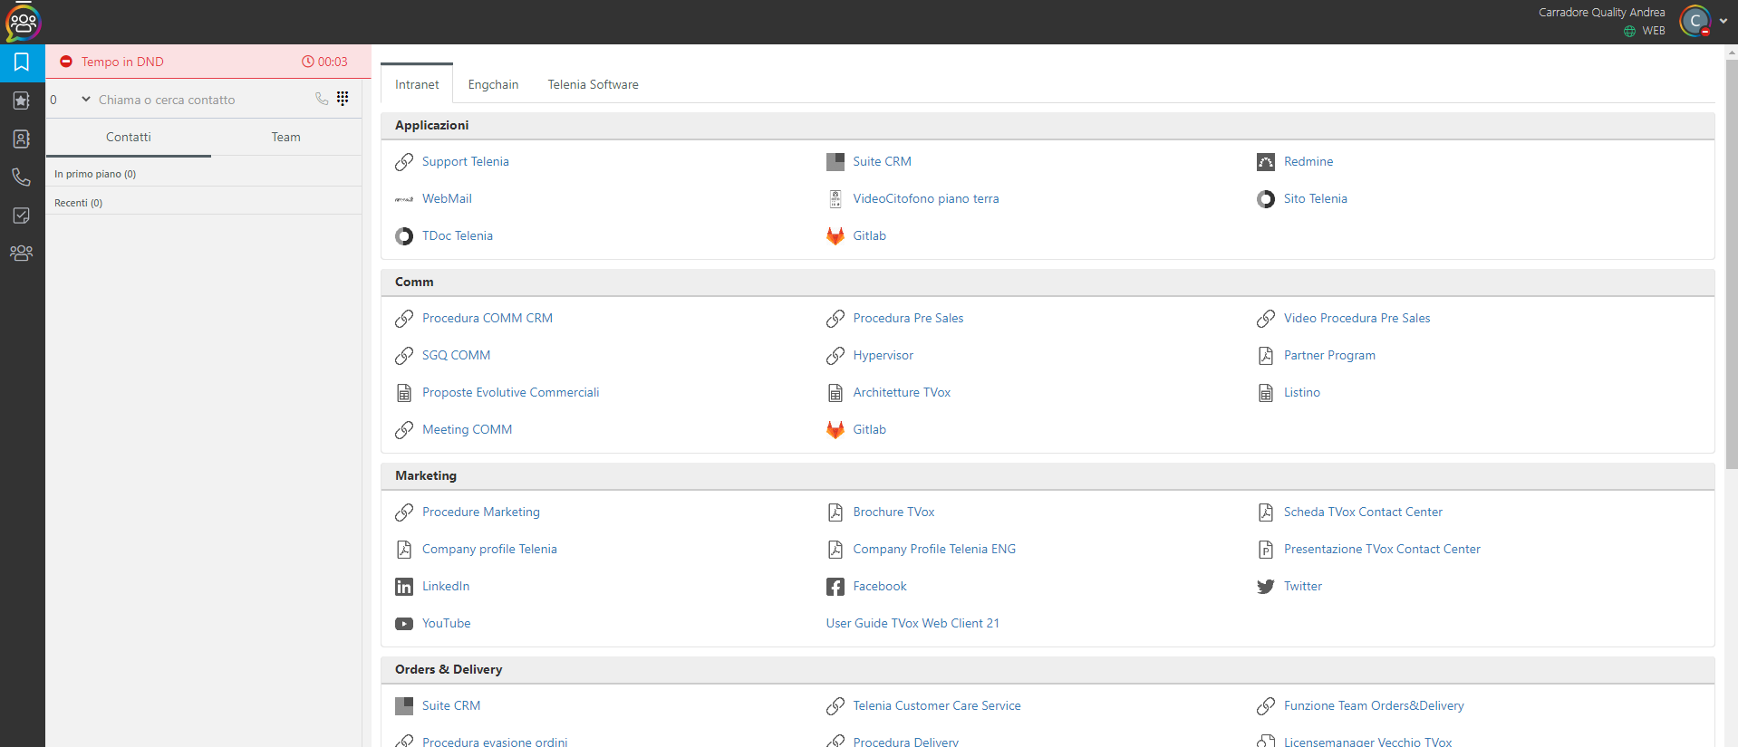The image size is (1738, 747).
Task: Click the Listino document icon
Action: [1266, 393]
